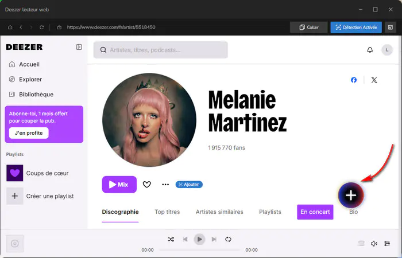Click the current track cover placeholder
This screenshot has width=402, height=258.
click(x=14, y=244)
